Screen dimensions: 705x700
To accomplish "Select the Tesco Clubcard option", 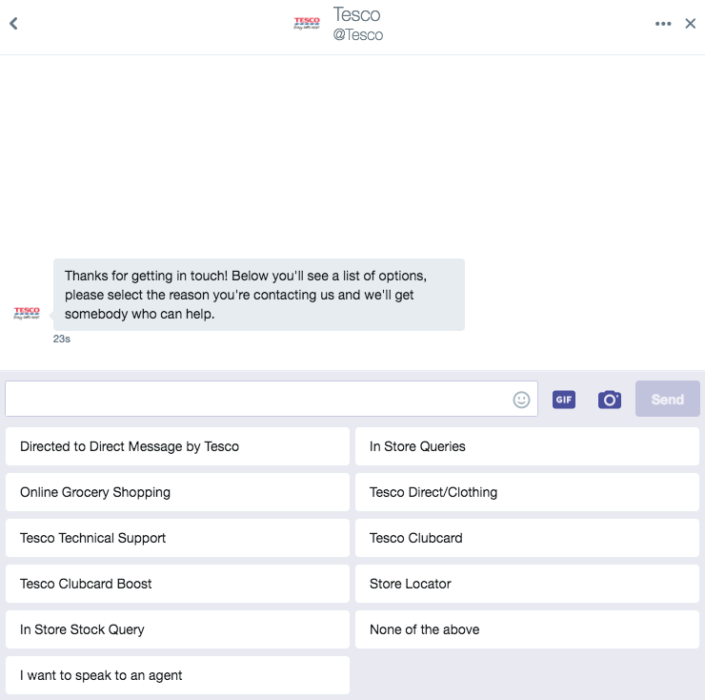I will [x=527, y=538].
